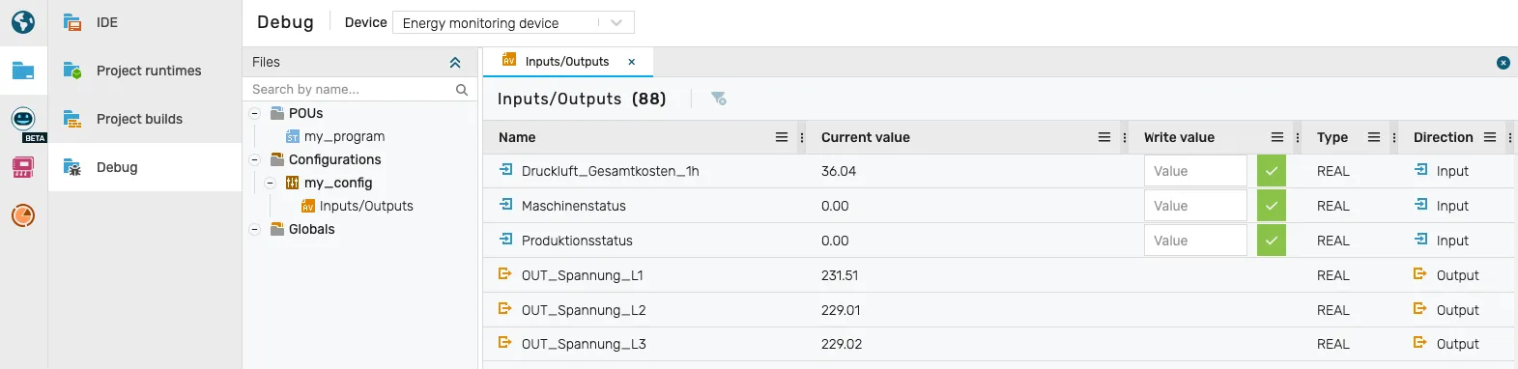Screen dimensions: 1518x369
Task: Open the Write value column drag handle dots
Action: (1298, 137)
